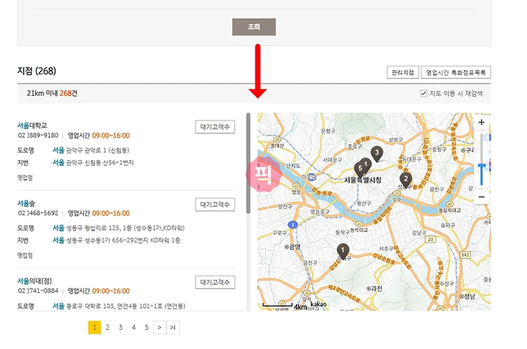Jump to last page with >| button

coord(173,327)
